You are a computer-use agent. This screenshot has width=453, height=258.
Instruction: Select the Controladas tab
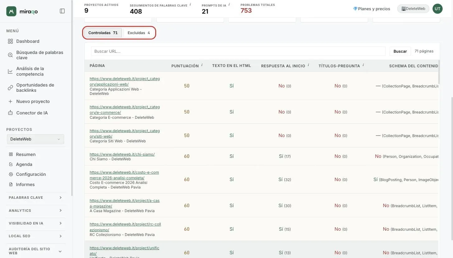[103, 33]
